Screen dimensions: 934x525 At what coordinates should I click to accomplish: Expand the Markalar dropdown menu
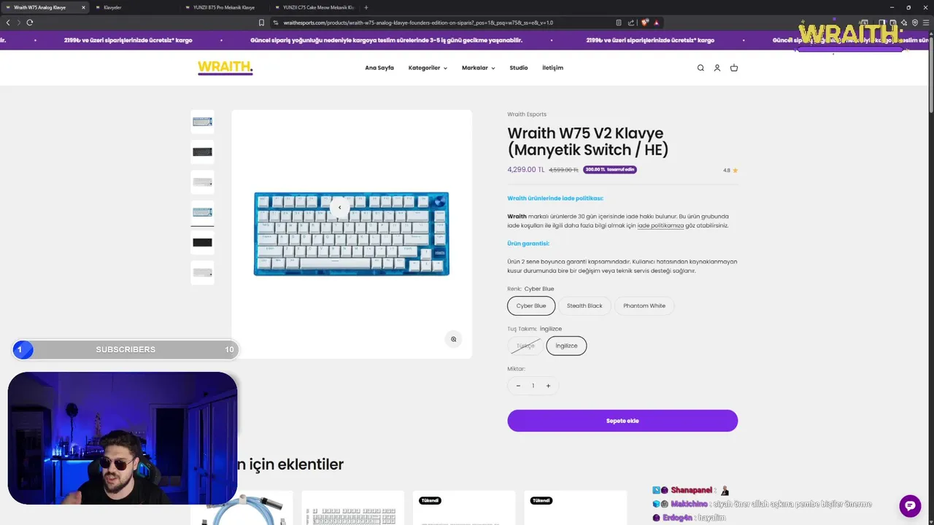[478, 68]
